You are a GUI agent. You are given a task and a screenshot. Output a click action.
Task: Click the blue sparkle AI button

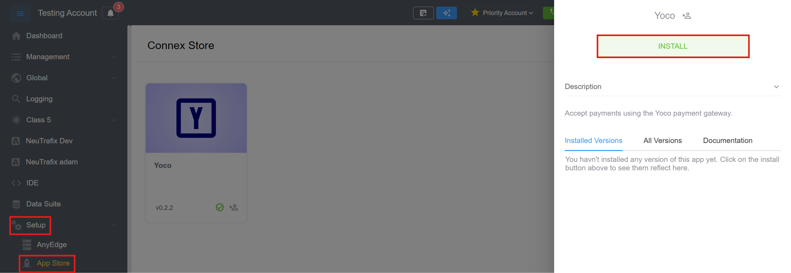pyautogui.click(x=446, y=13)
